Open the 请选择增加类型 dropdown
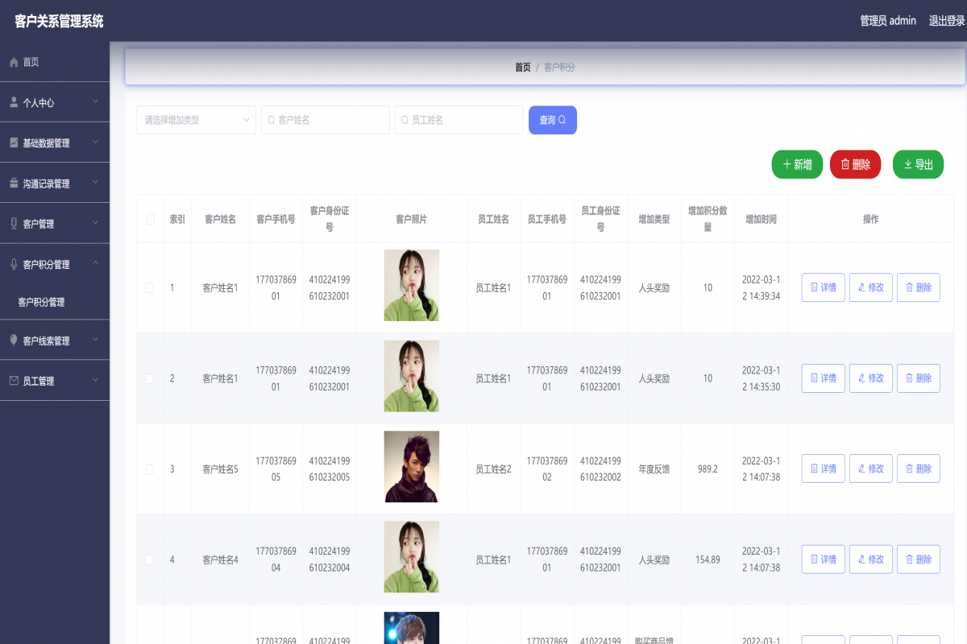The width and height of the screenshot is (967, 644). click(x=195, y=119)
